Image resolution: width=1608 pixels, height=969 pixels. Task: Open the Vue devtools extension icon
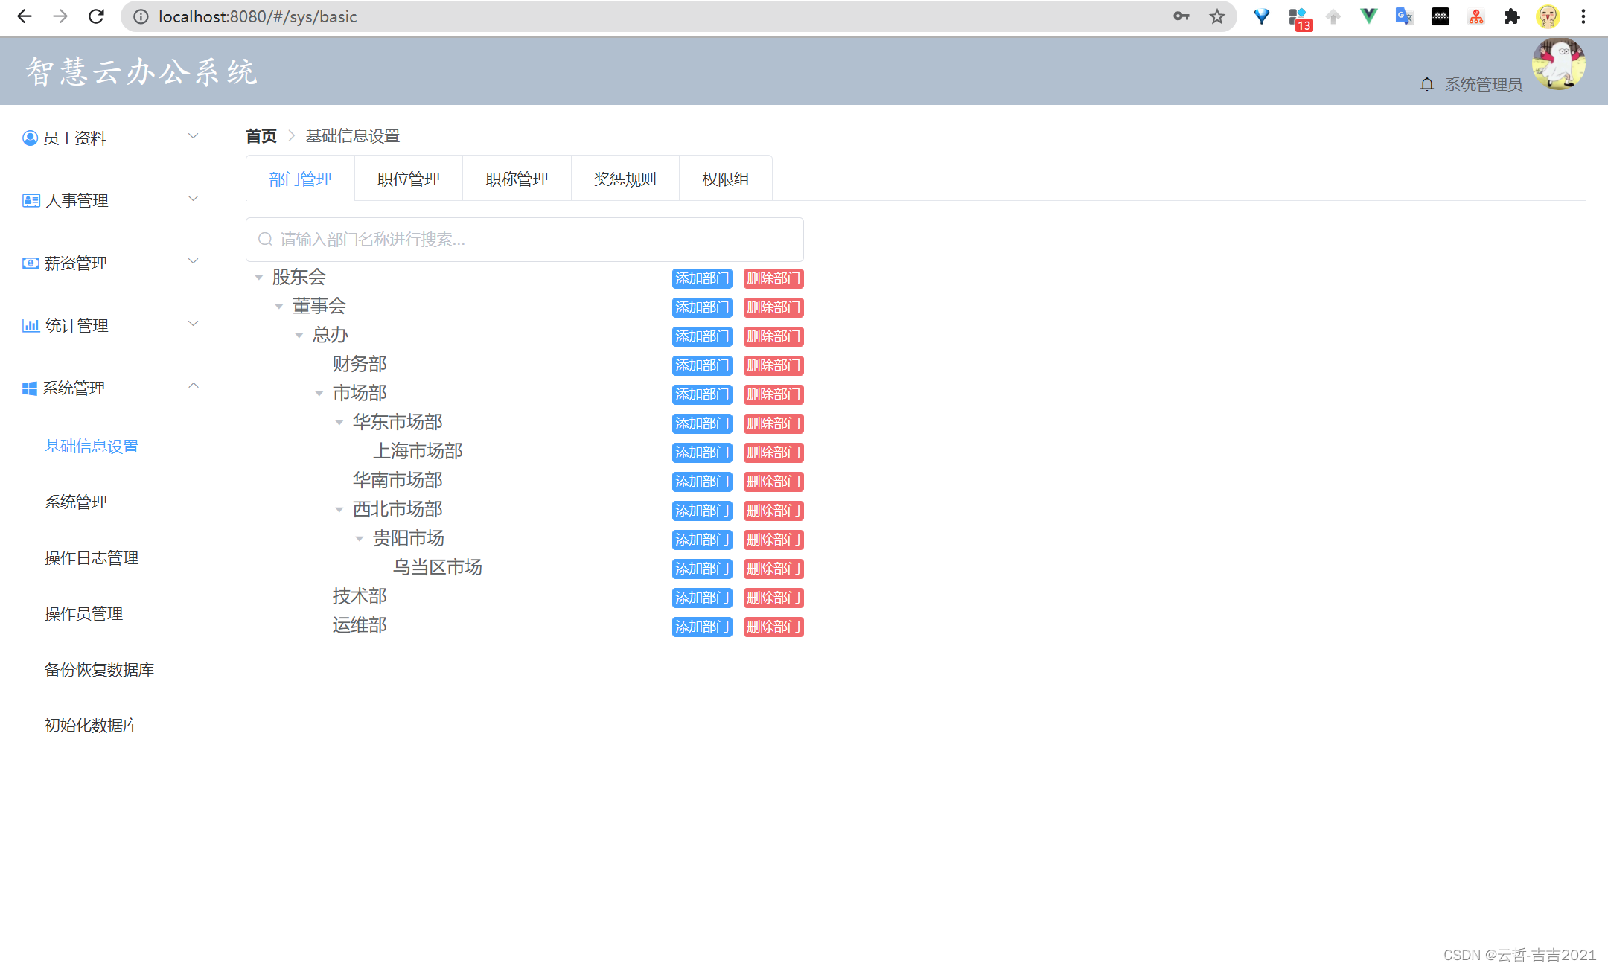[x=1368, y=16]
